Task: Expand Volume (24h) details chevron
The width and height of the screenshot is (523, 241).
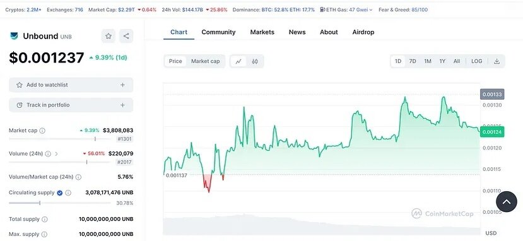Action: (56, 154)
